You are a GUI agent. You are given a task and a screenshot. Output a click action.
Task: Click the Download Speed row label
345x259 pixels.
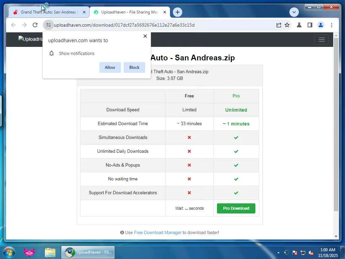[123, 110]
